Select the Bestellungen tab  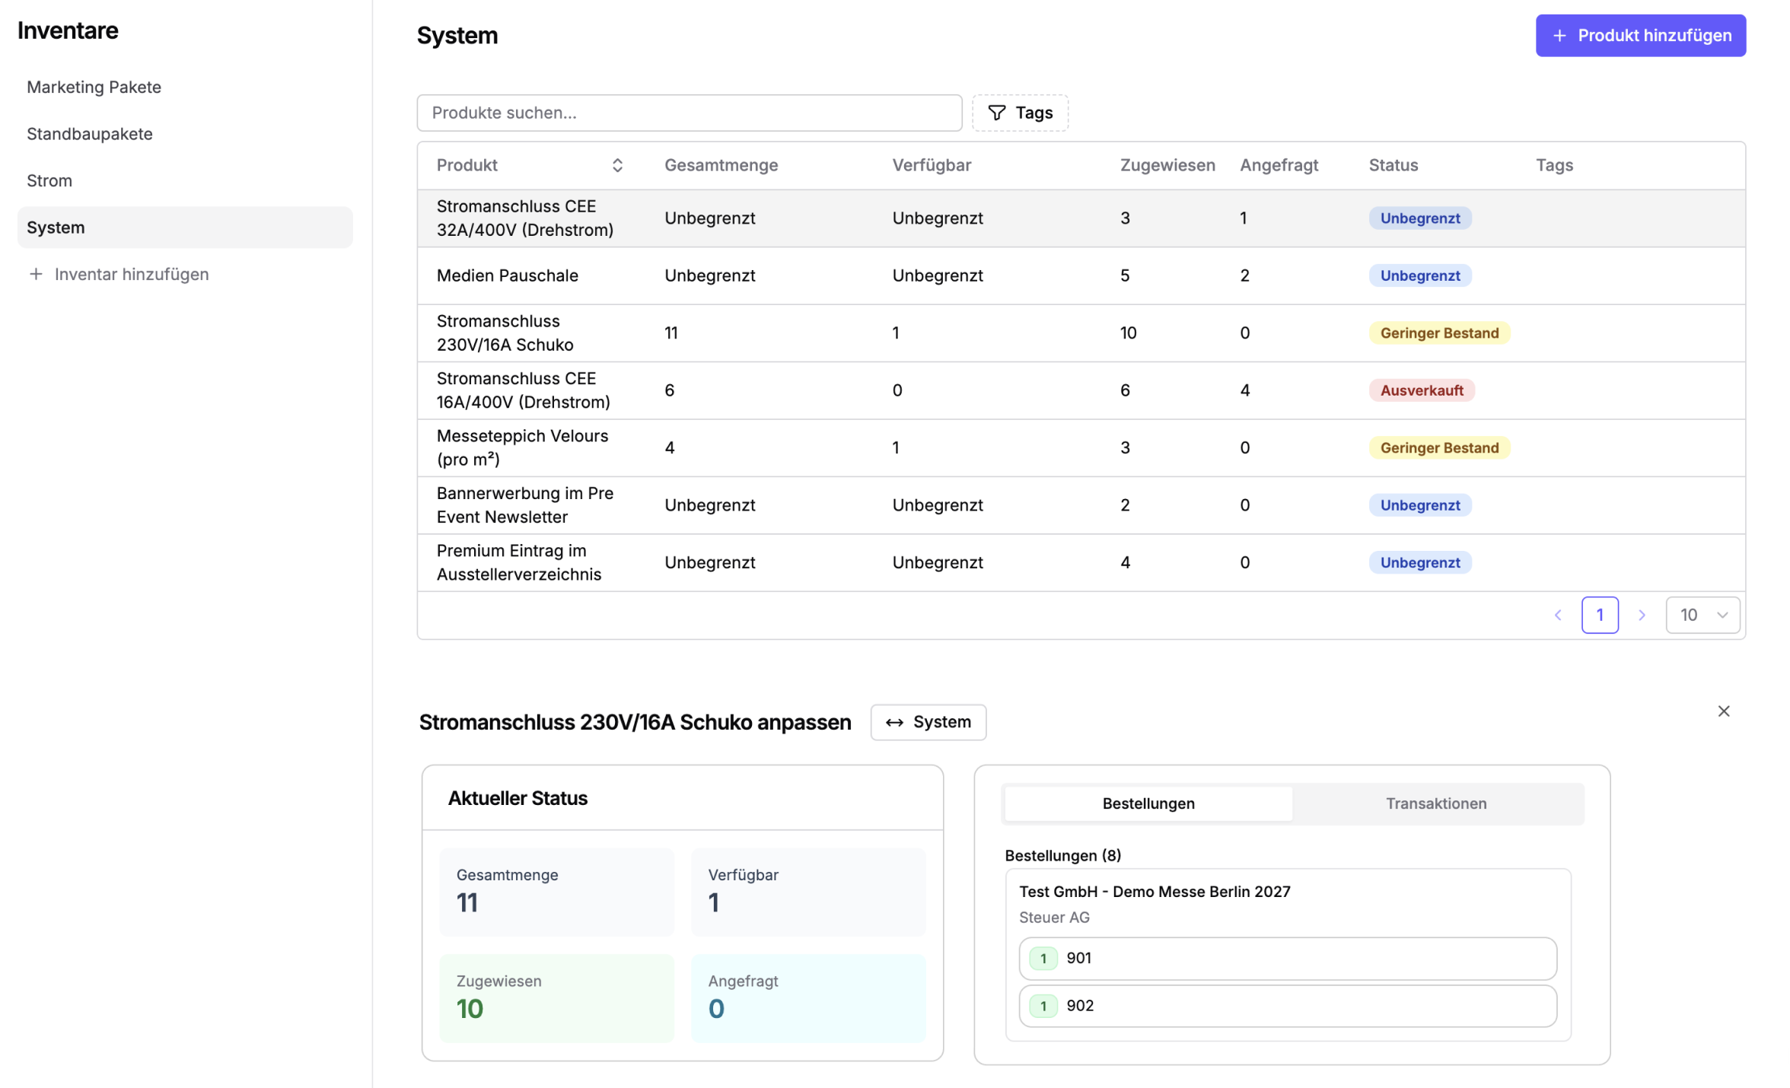1148,803
